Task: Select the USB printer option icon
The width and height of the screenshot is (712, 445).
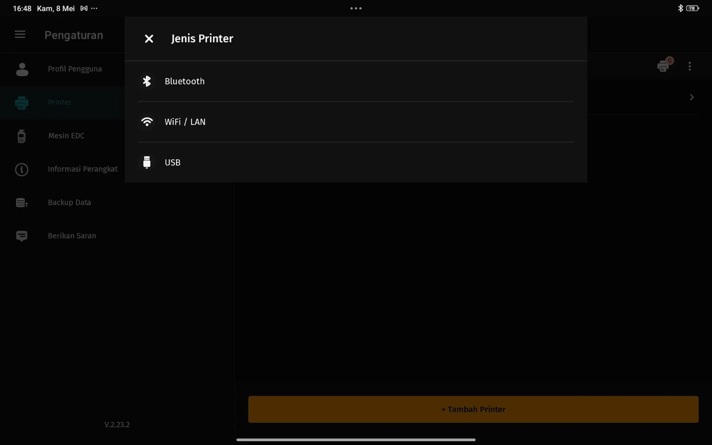Action: pos(147,162)
